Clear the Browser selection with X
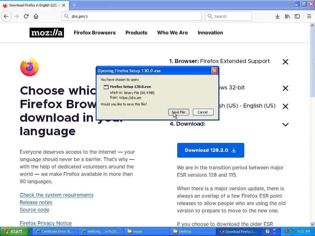 click(285, 62)
